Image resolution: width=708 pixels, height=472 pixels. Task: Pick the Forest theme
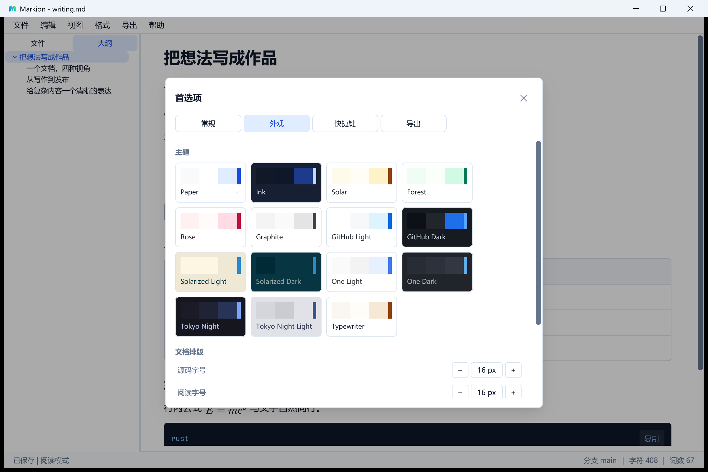click(437, 182)
